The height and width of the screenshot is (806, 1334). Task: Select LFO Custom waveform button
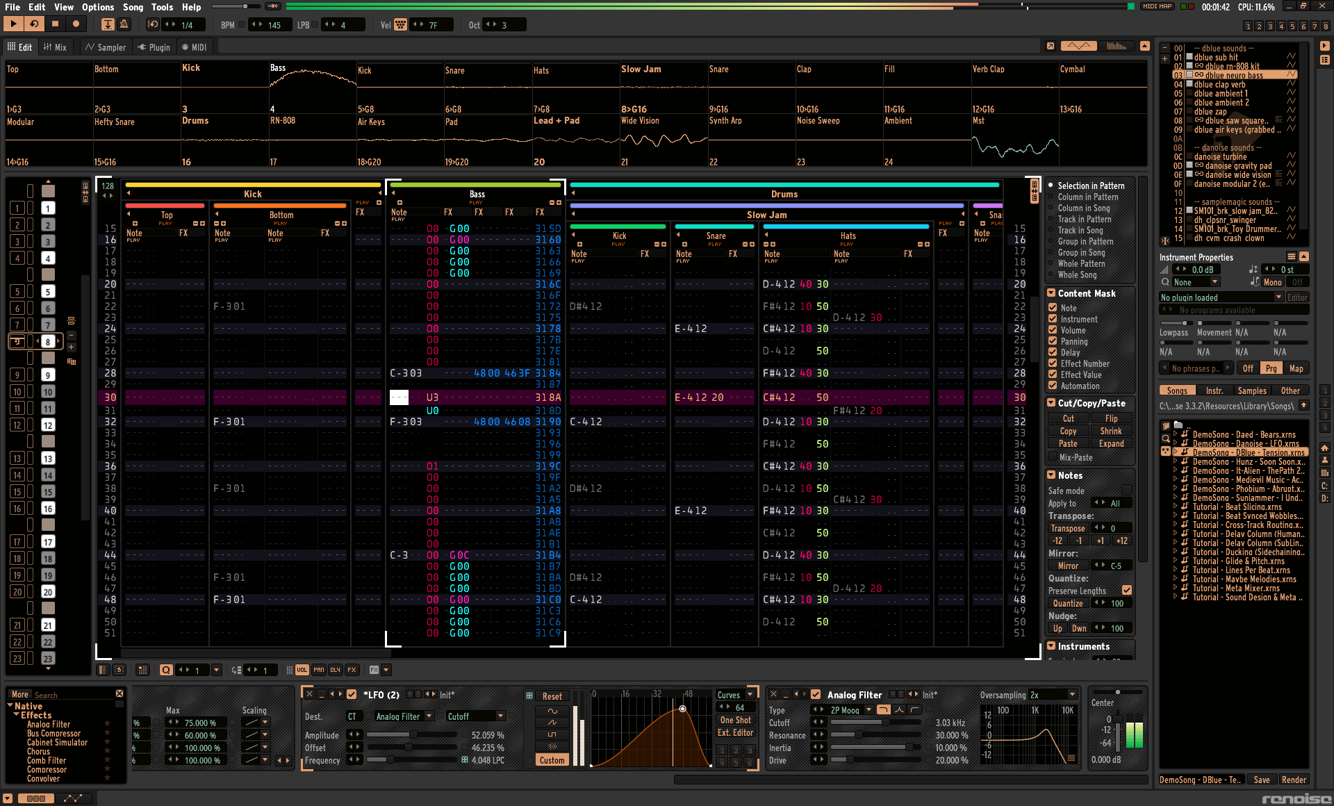tap(552, 760)
